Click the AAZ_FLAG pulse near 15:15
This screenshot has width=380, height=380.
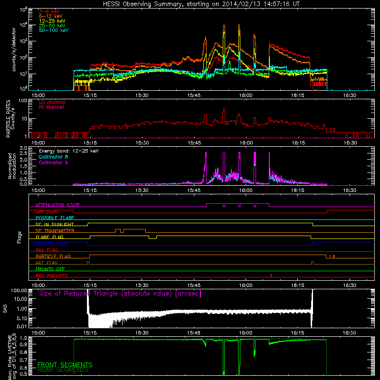coord(88,263)
